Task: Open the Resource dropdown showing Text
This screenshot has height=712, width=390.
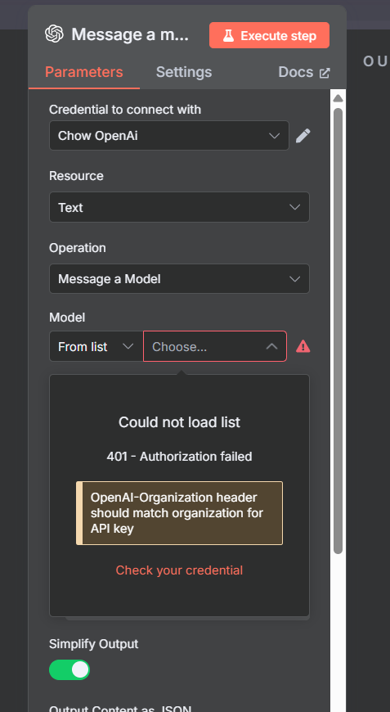Action: (x=179, y=207)
